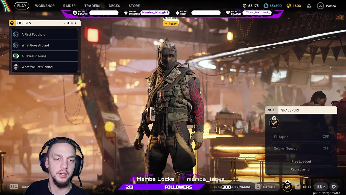Cancel matchmaking with the CANCEL button
The width and height of the screenshot is (346, 195).
tap(269, 187)
